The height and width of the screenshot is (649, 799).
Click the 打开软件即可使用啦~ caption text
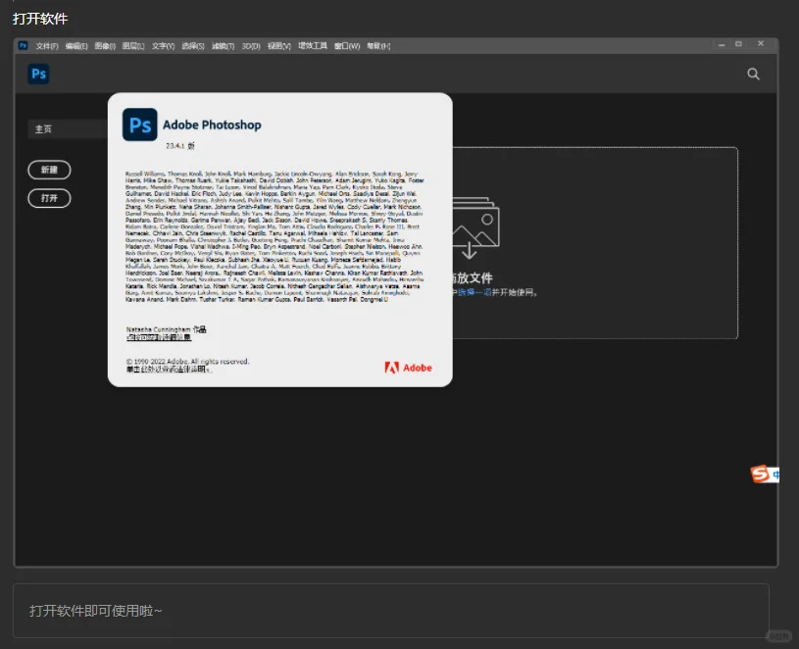click(x=96, y=611)
